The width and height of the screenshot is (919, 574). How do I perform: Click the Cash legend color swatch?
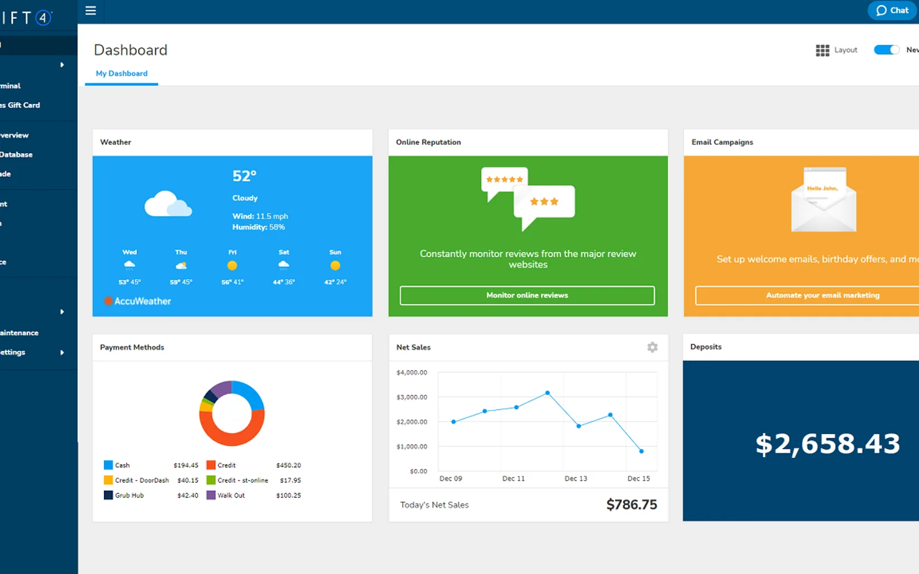point(108,465)
